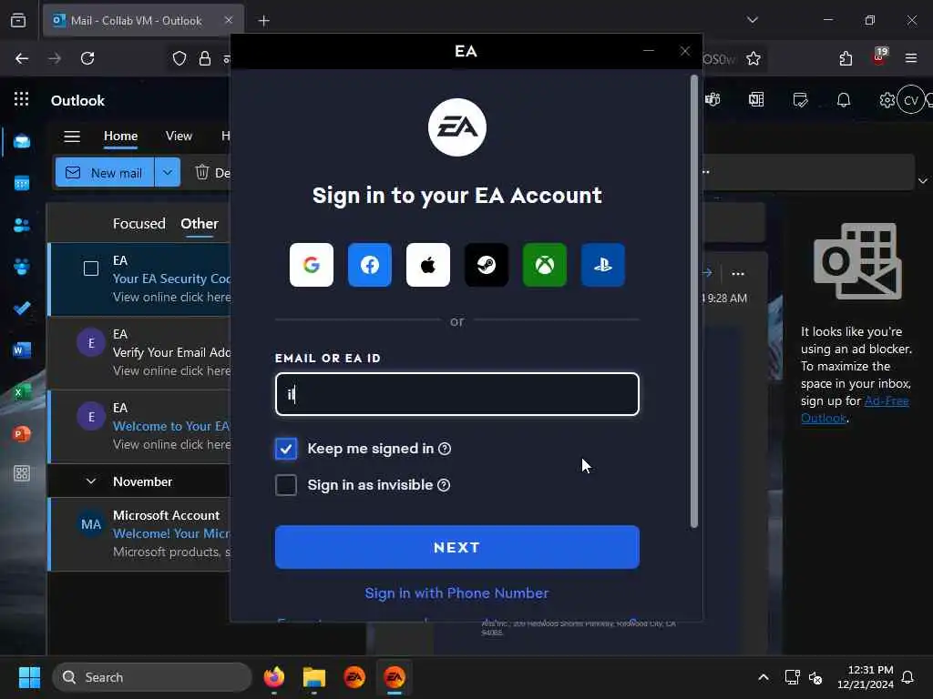Sign in with the Steam icon
Viewport: 933px width, 699px height.
click(487, 265)
